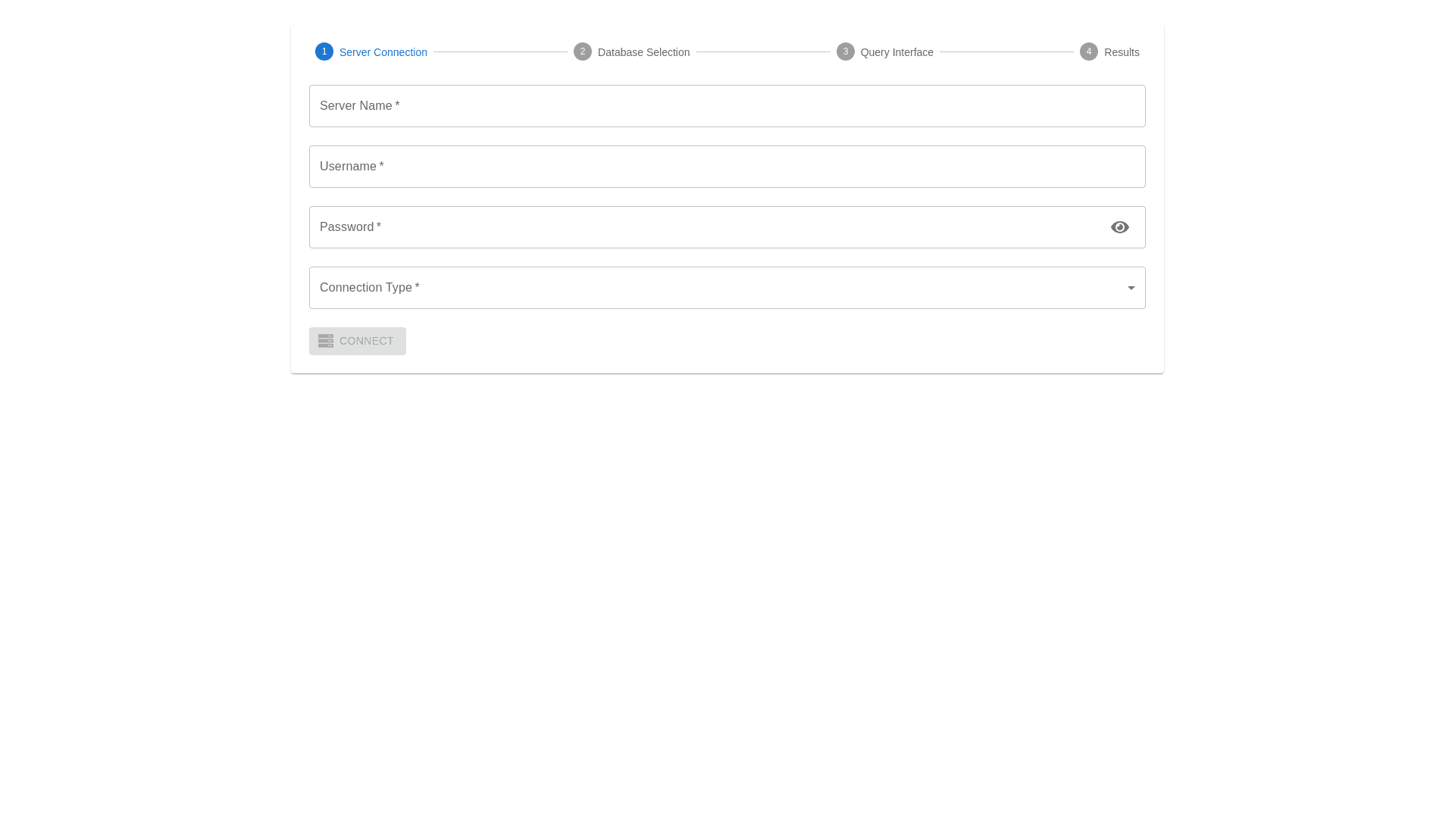Go to the Database Selection step
The height and width of the screenshot is (818, 1455).
click(643, 52)
